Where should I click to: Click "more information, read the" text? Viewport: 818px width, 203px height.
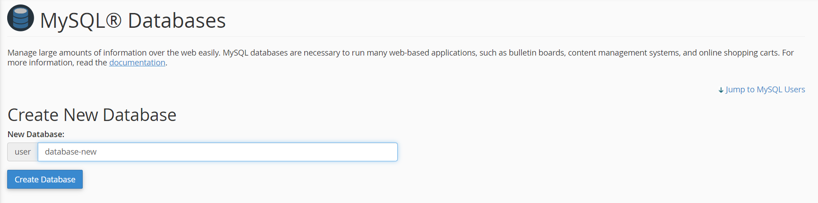57,63
